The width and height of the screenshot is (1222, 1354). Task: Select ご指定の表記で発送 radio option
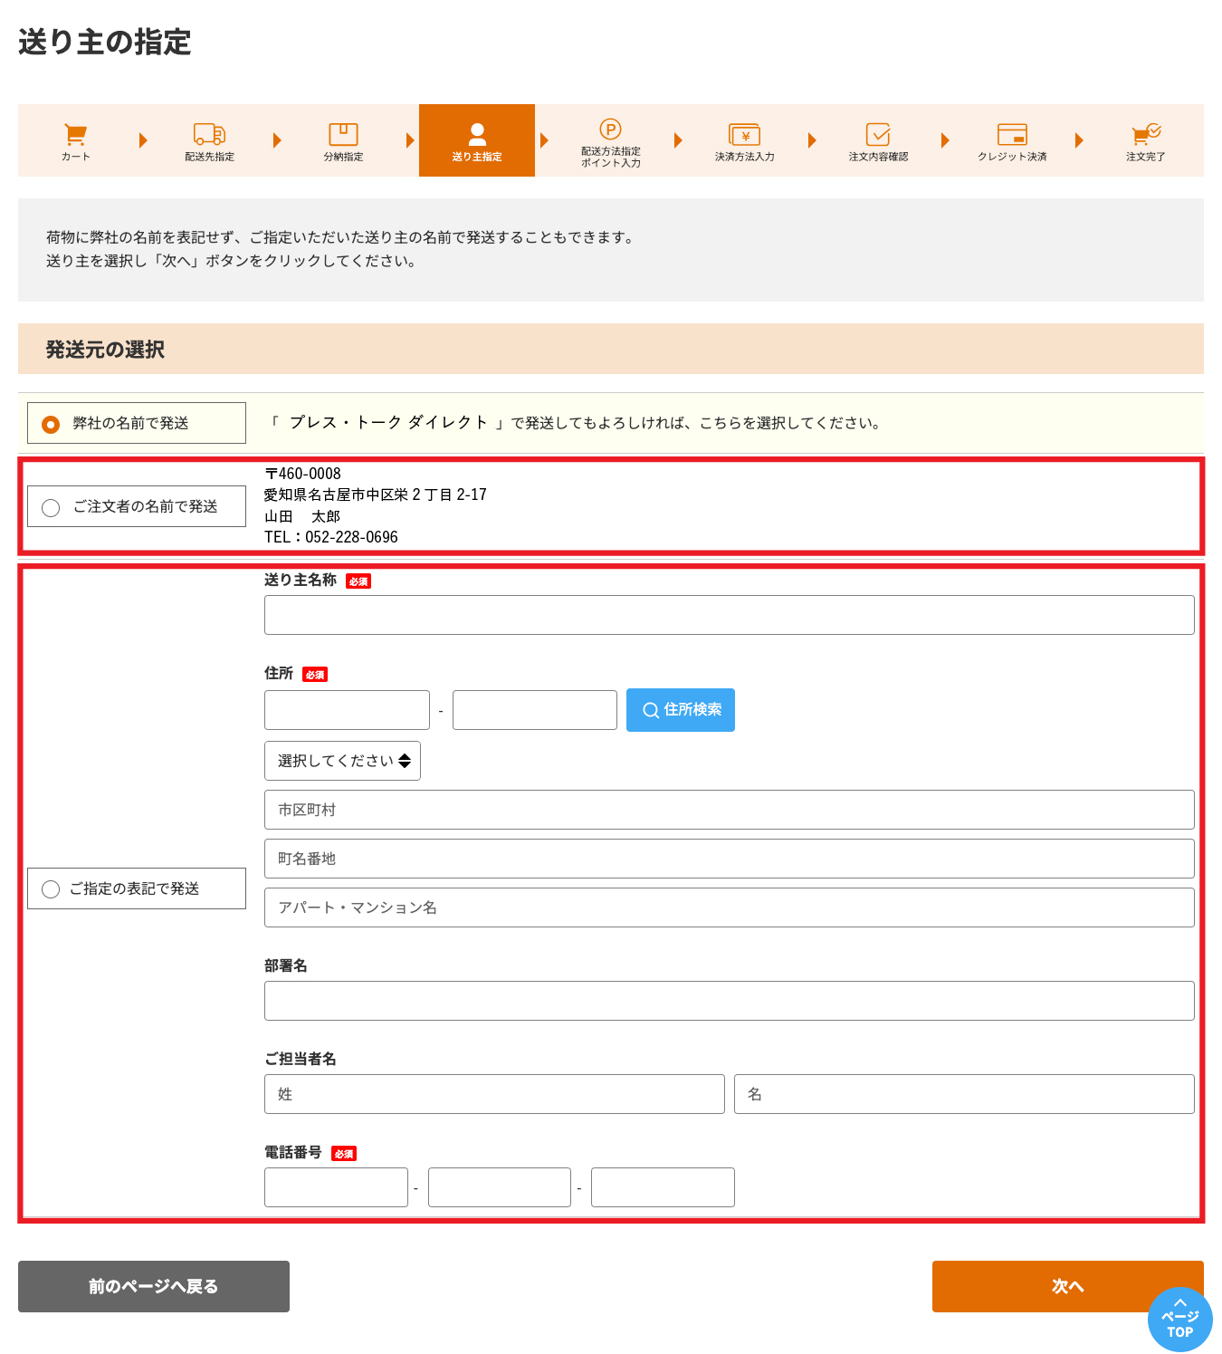(x=51, y=889)
